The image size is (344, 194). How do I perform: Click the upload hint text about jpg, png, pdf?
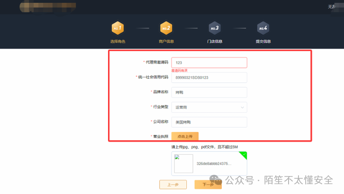[205, 147]
